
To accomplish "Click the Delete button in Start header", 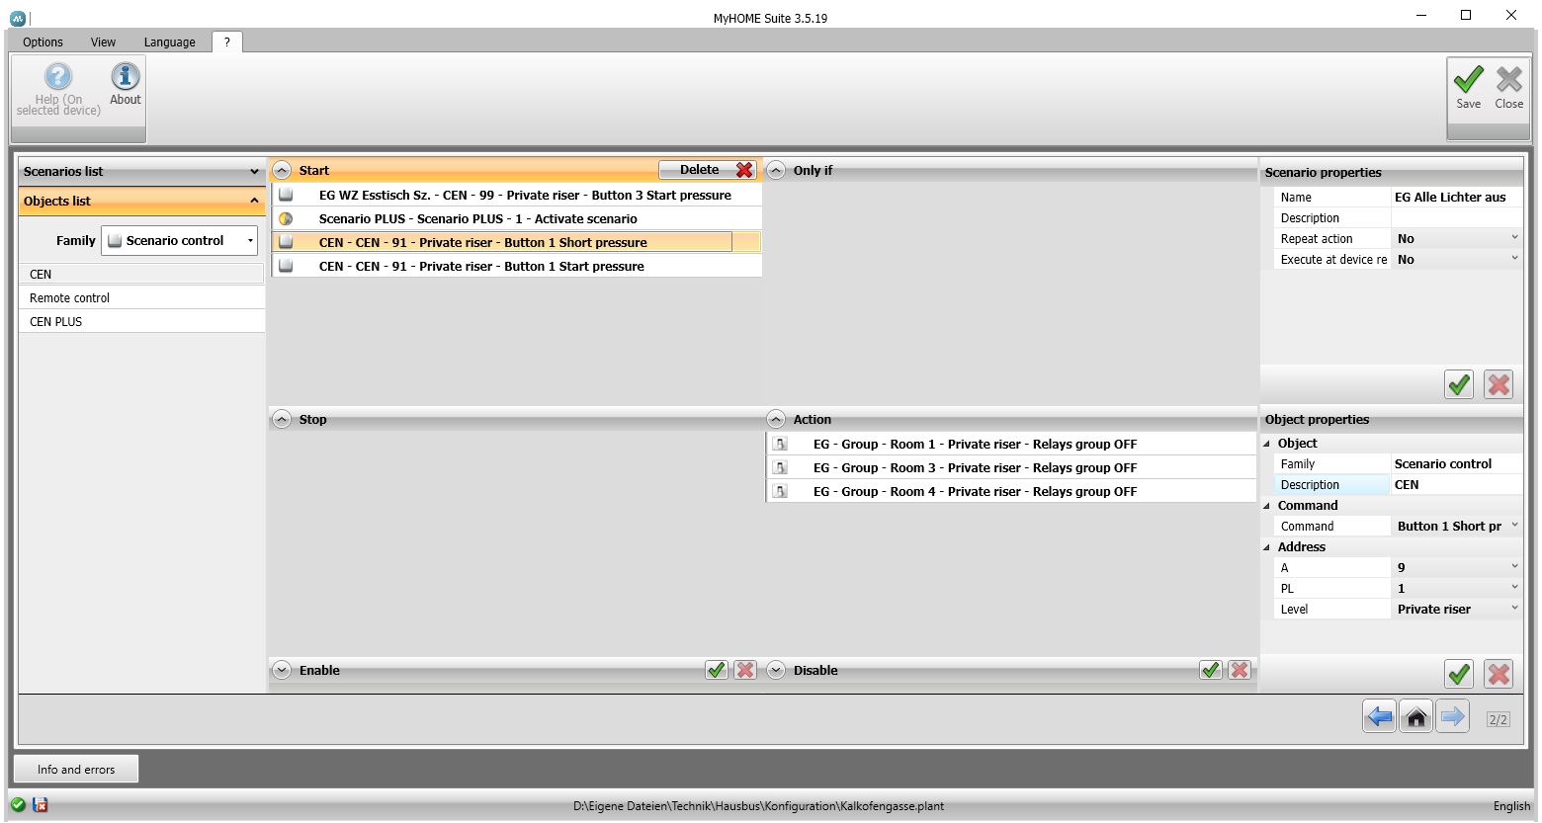I will point(708,170).
